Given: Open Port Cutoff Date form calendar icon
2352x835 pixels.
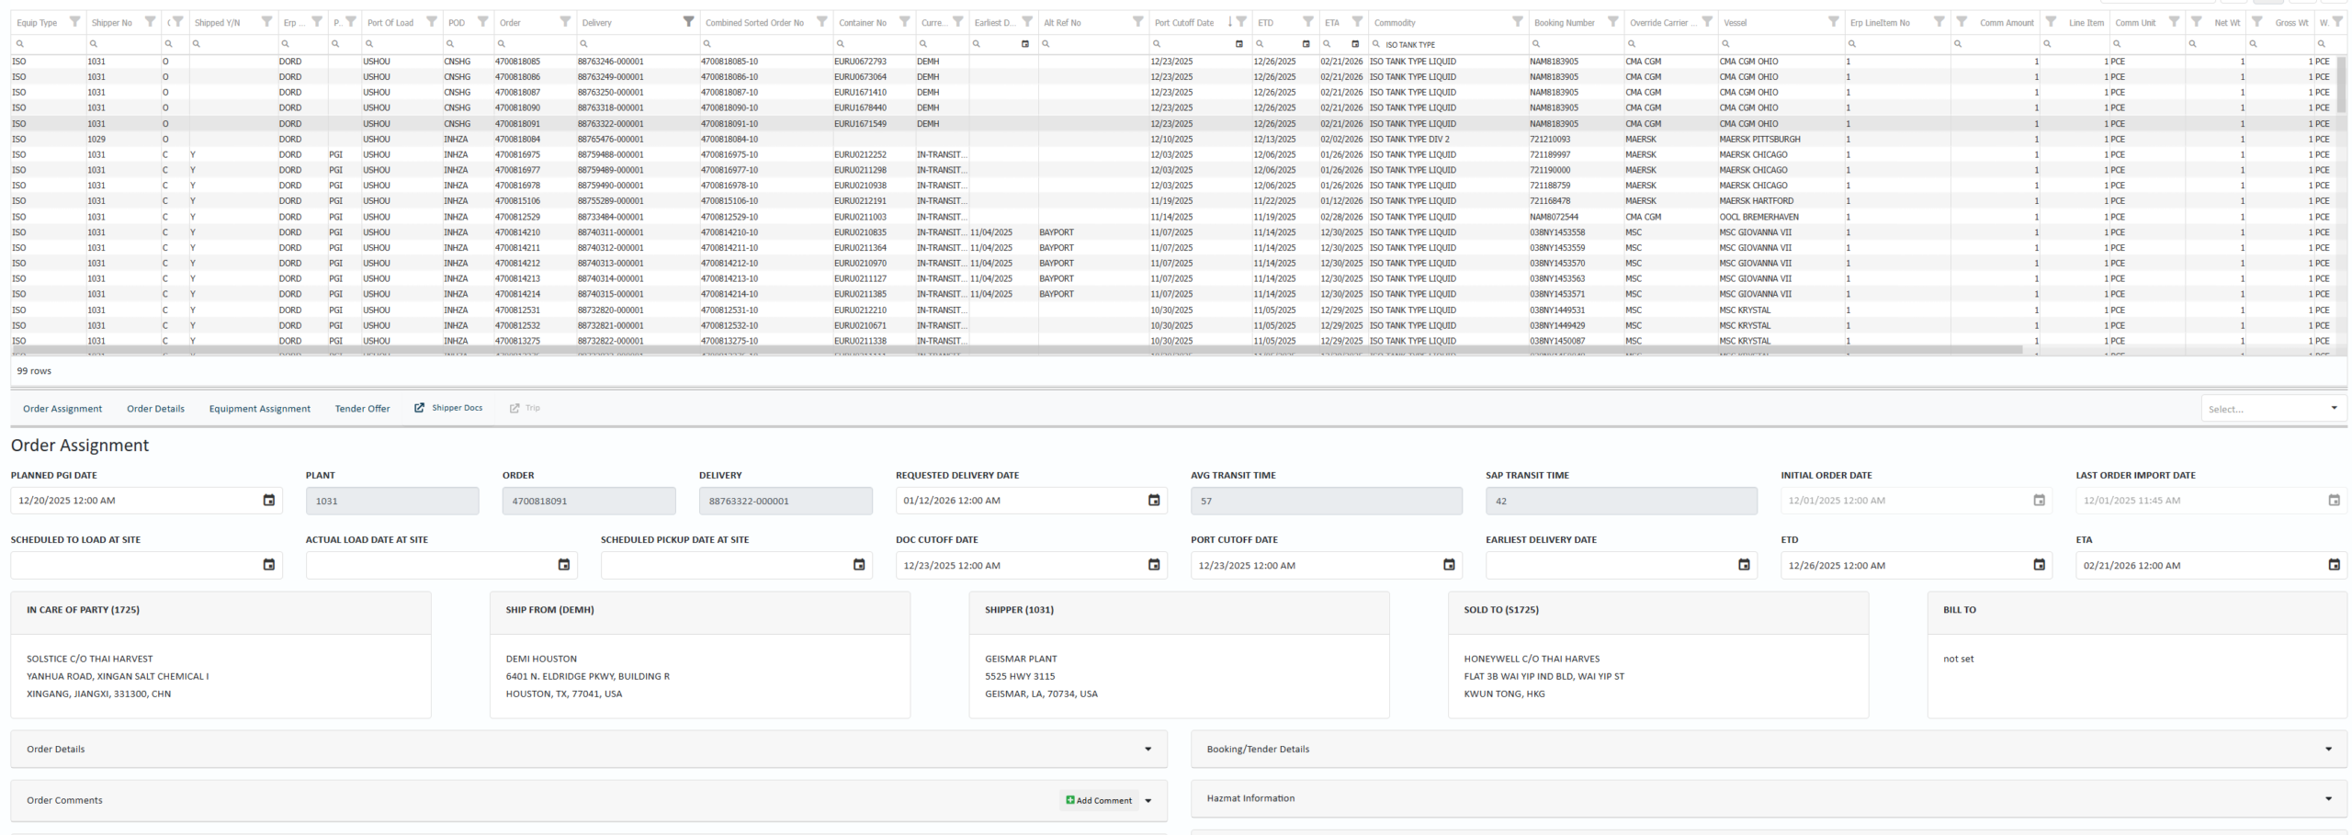Looking at the screenshot, I should 1449,565.
